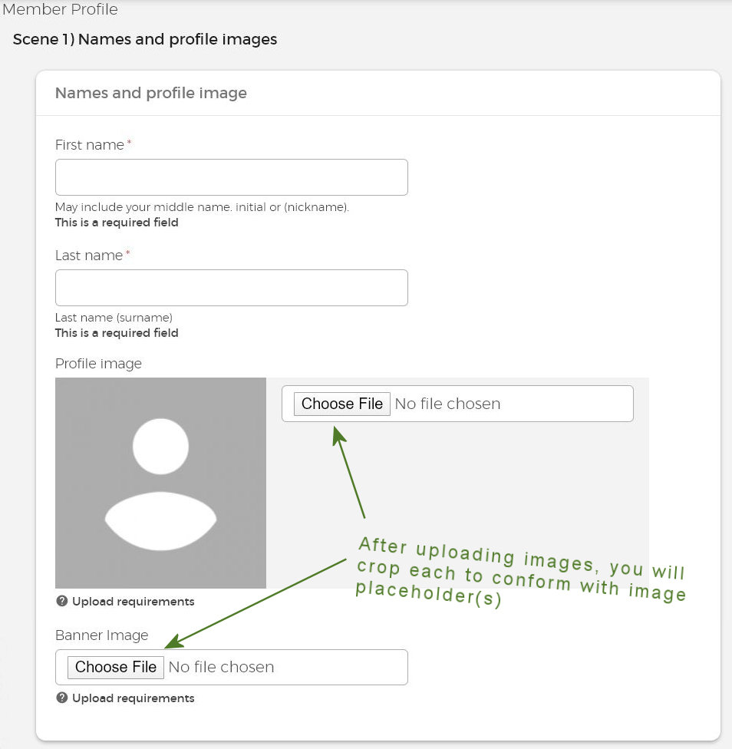Click the 'Names and profile image' card header
Screen dimensions: 732x749
coord(151,93)
